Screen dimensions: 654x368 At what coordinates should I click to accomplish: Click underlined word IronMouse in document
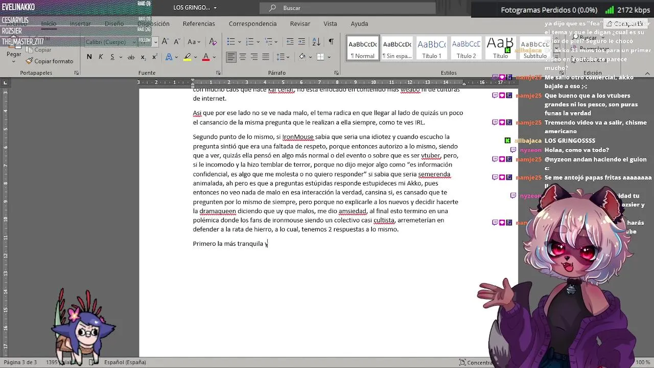click(298, 137)
